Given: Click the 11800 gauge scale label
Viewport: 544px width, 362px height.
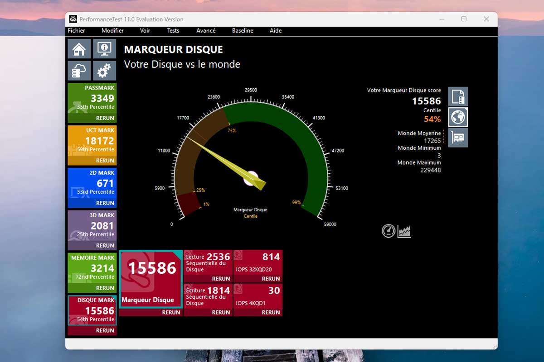Looking at the screenshot, I should 164,151.
